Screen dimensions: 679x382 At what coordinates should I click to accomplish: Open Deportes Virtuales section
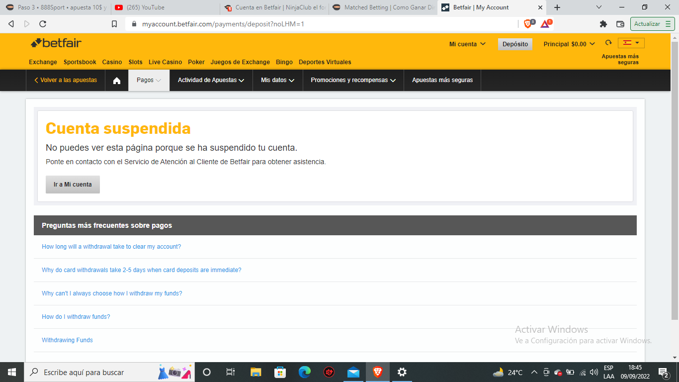click(325, 62)
